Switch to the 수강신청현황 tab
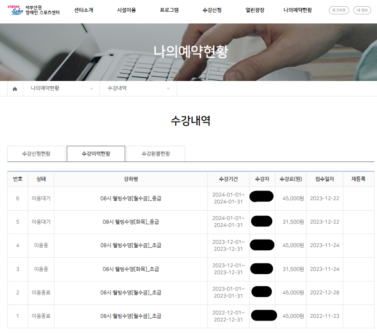The width and height of the screenshot is (377, 336). tap(36, 154)
